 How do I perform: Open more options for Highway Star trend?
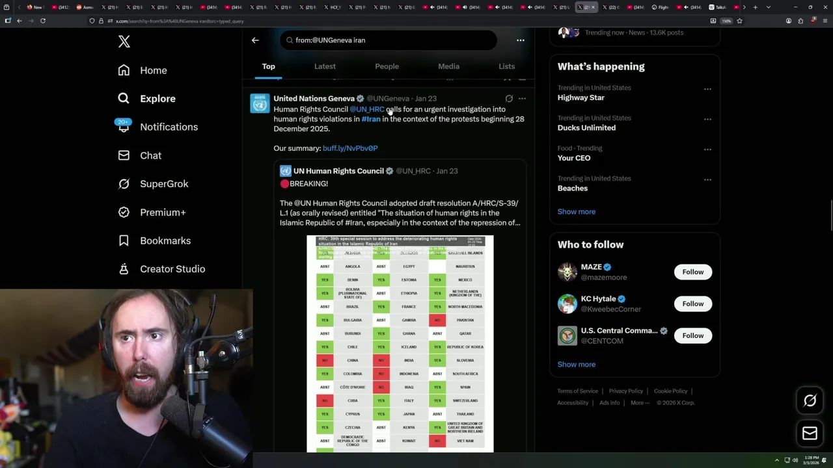(x=707, y=89)
